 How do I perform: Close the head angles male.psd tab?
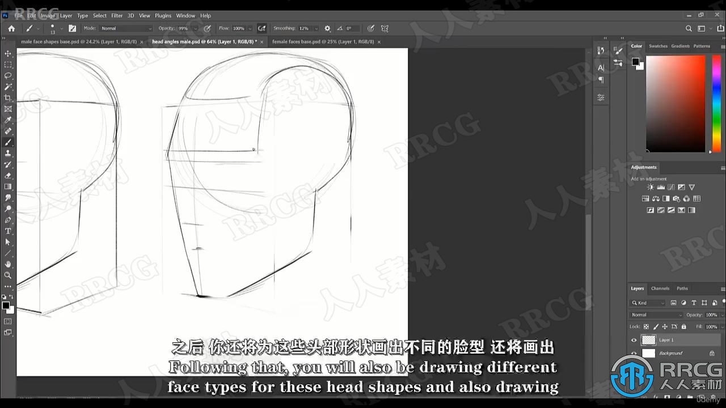tap(262, 42)
